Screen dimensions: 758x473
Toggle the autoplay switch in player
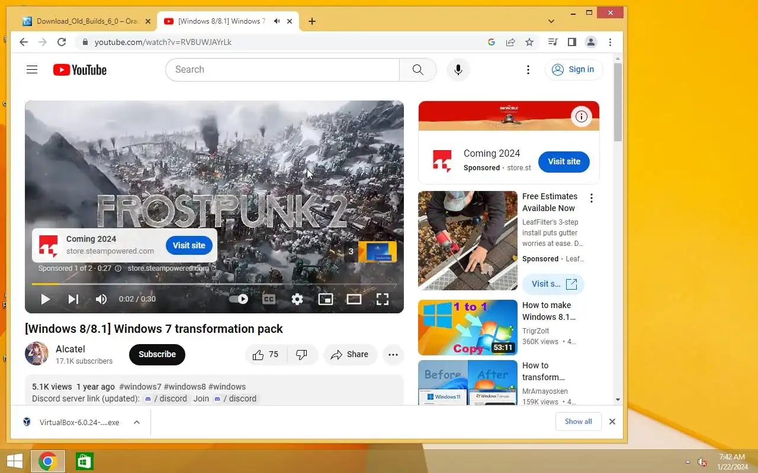[239, 299]
